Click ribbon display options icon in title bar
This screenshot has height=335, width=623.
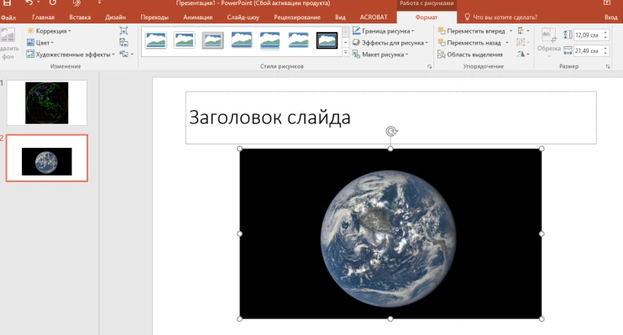(607, 3)
